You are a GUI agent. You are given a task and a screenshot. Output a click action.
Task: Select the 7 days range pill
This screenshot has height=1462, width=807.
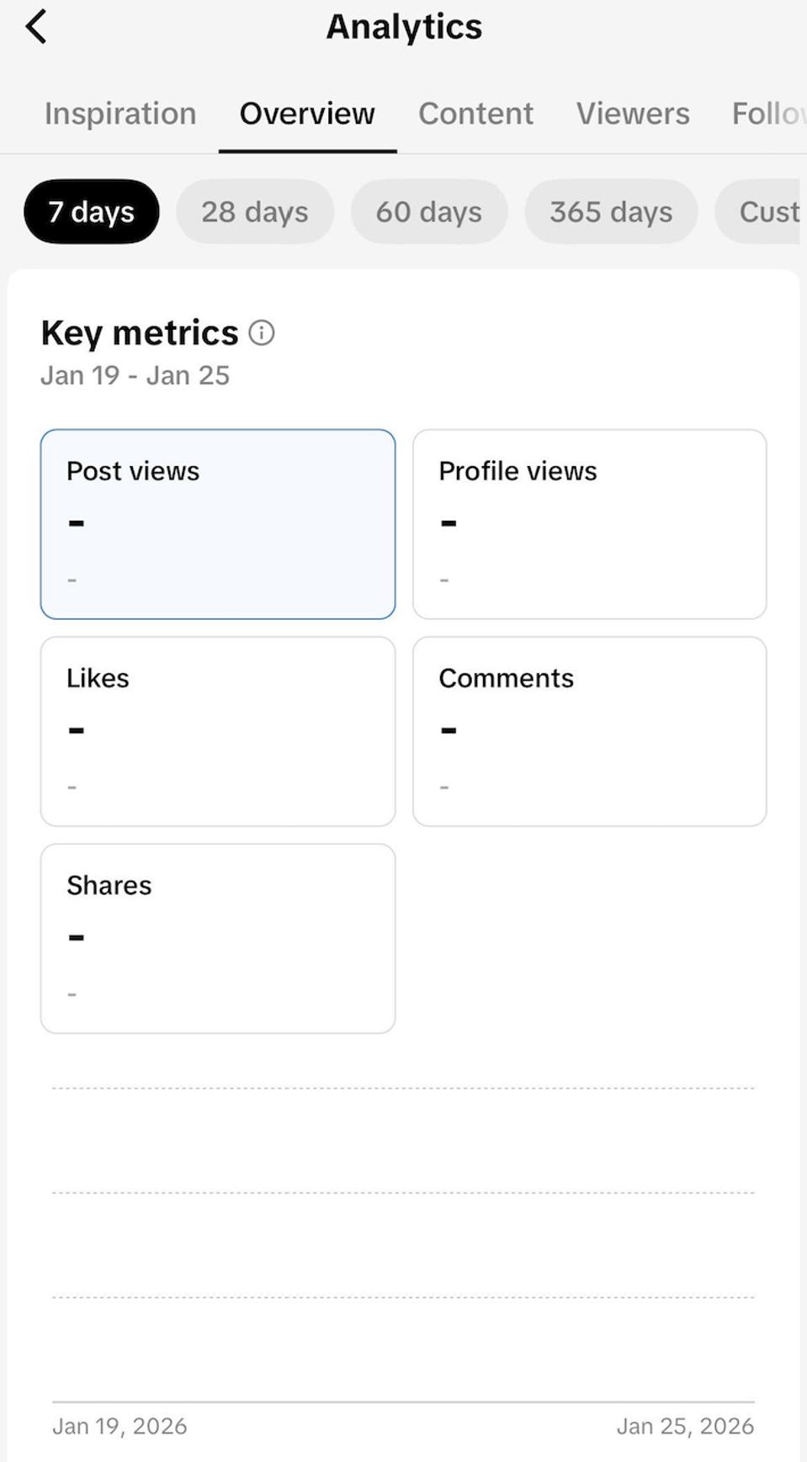pos(91,212)
